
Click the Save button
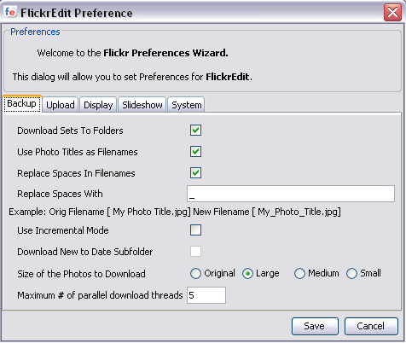(x=315, y=326)
